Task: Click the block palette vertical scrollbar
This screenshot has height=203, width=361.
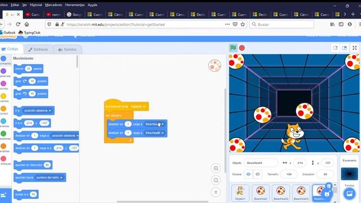Action: tap(77, 61)
